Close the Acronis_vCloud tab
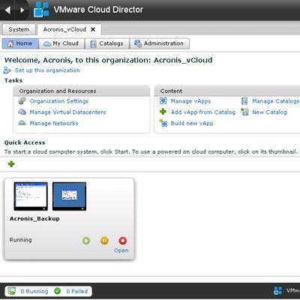This screenshot has height=300, width=300. pos(93,29)
